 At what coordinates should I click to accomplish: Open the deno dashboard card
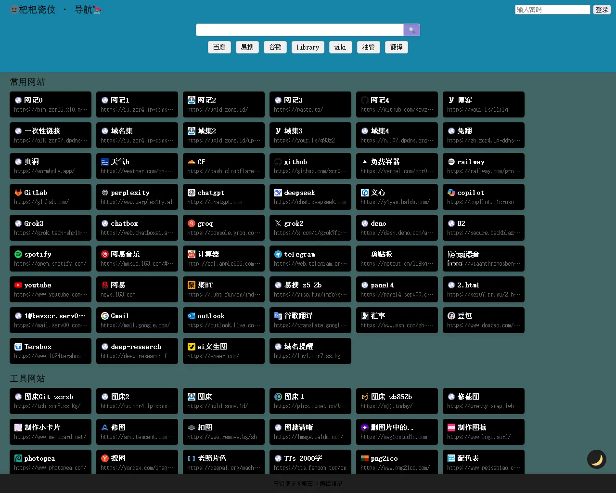pos(397,228)
